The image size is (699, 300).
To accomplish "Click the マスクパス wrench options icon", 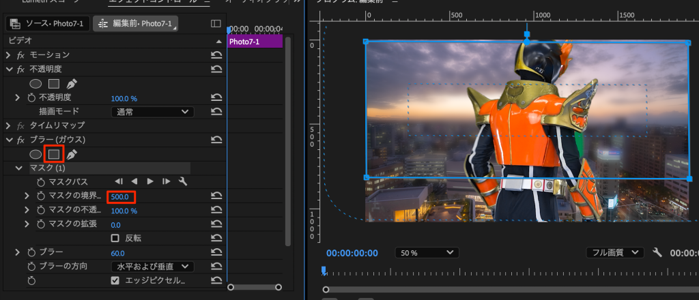I will (183, 181).
